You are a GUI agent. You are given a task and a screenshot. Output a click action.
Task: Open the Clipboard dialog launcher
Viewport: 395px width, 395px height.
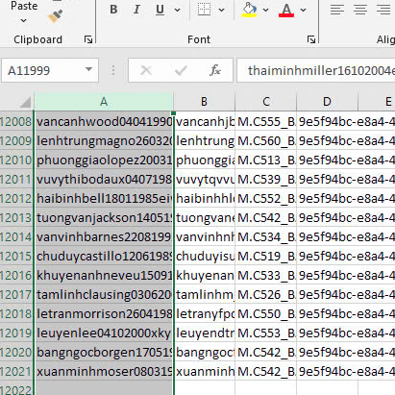(88, 39)
